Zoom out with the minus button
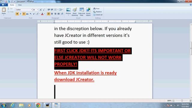Image resolution: width=192 pixels, height=108 pixels. click(x=173, y=100)
